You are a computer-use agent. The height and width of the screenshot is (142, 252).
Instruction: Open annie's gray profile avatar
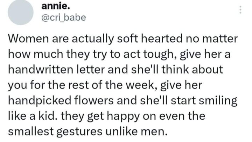pos(21,12)
